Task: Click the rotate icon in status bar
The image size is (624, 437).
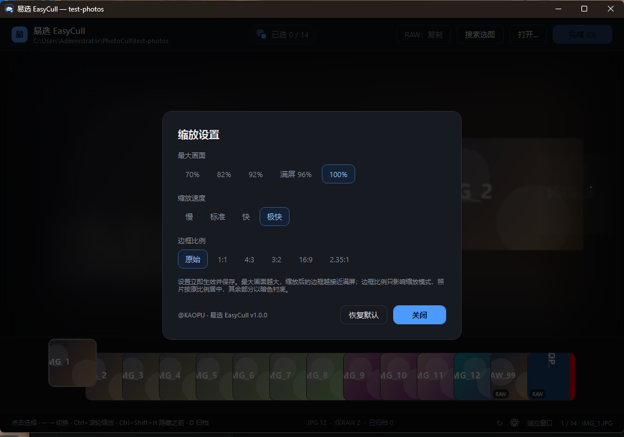Action: pyautogui.click(x=500, y=423)
